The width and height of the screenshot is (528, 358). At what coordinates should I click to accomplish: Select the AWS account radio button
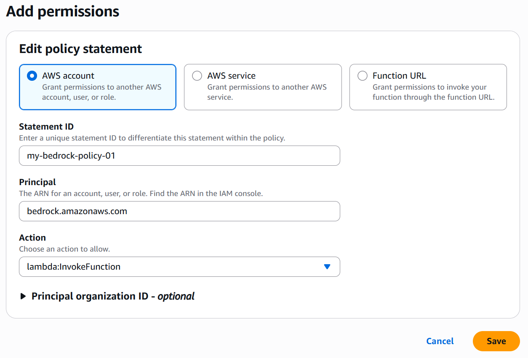[x=32, y=76]
